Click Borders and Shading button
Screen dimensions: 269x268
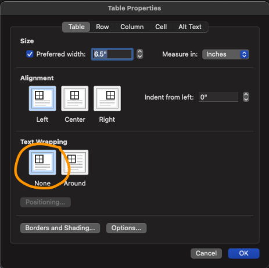[60, 228]
